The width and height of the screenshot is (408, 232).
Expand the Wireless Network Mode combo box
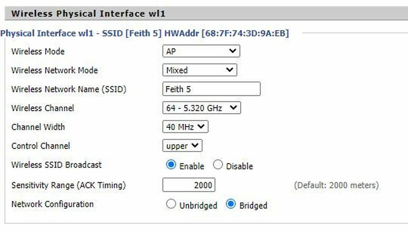199,70
